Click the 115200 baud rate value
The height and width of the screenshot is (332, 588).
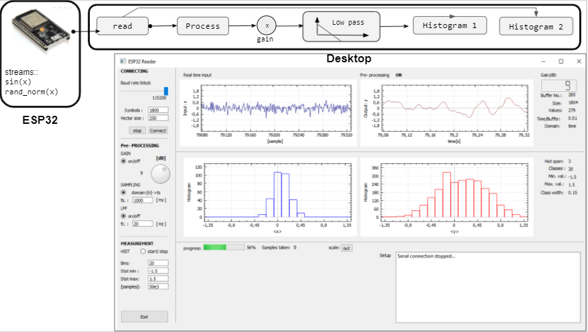click(x=159, y=98)
